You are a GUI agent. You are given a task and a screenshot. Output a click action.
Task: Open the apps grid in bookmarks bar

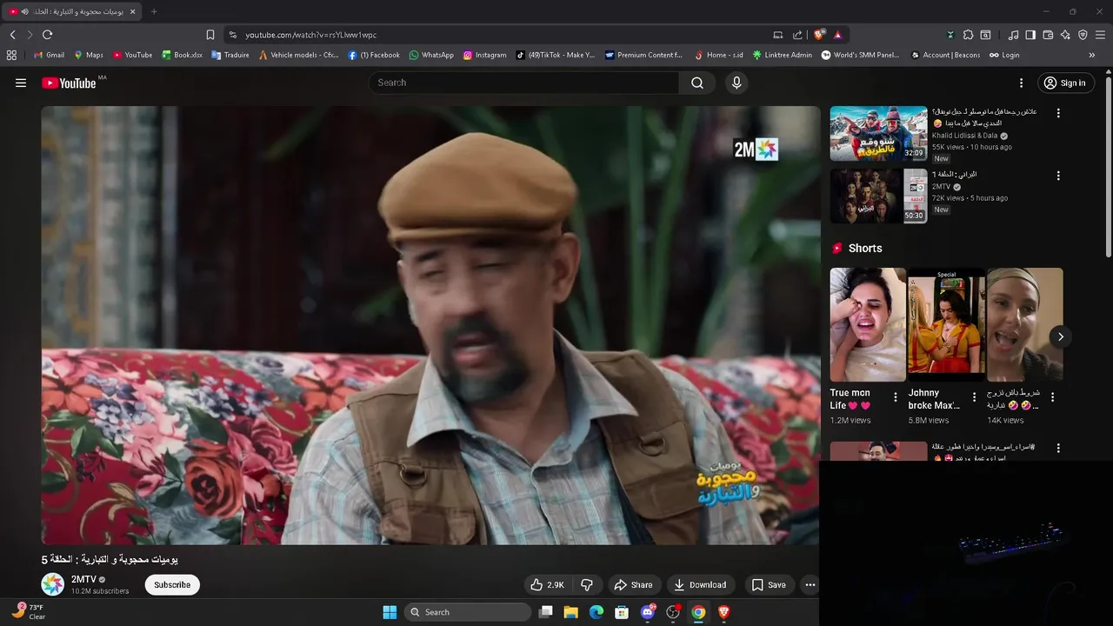click(11, 55)
